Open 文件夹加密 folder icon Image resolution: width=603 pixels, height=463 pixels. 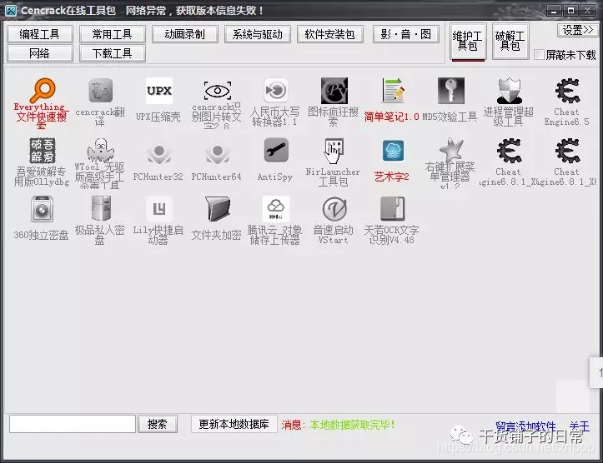pyautogui.click(x=218, y=209)
